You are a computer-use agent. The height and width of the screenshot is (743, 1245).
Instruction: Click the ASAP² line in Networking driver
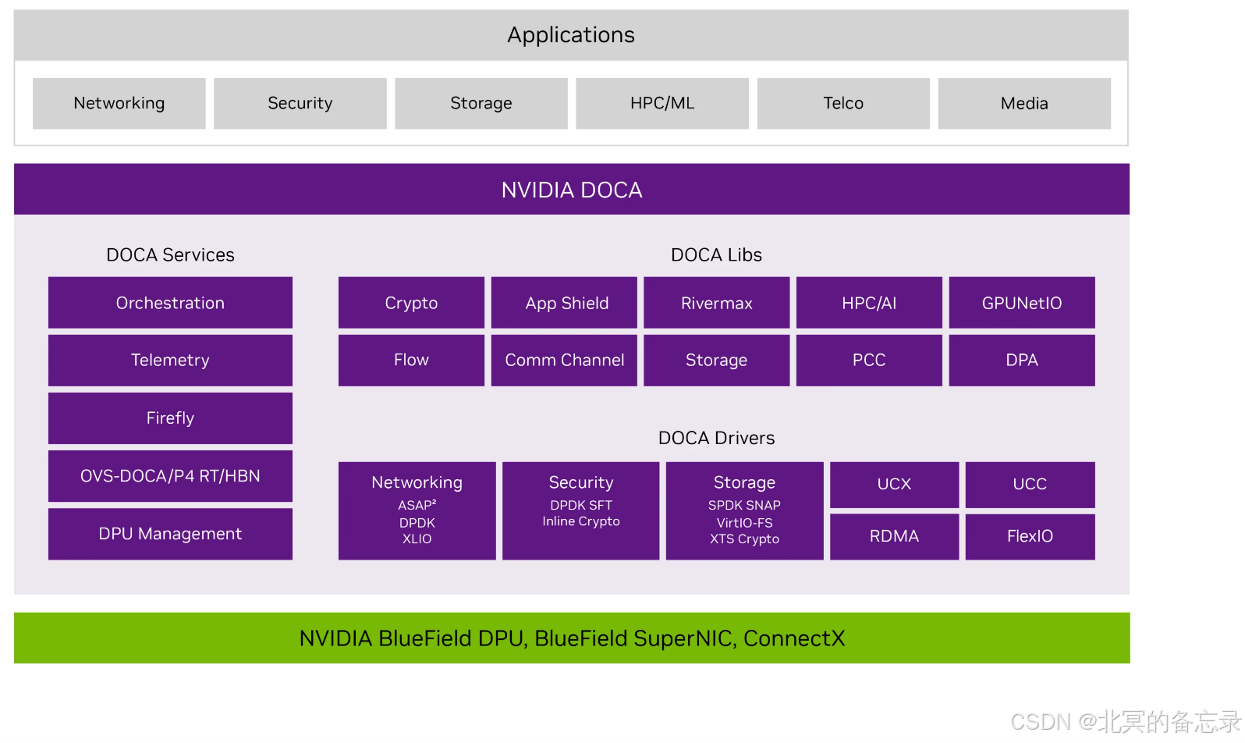tap(417, 505)
